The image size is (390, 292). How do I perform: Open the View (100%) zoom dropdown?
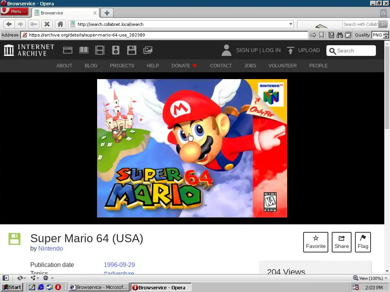[x=371, y=278]
